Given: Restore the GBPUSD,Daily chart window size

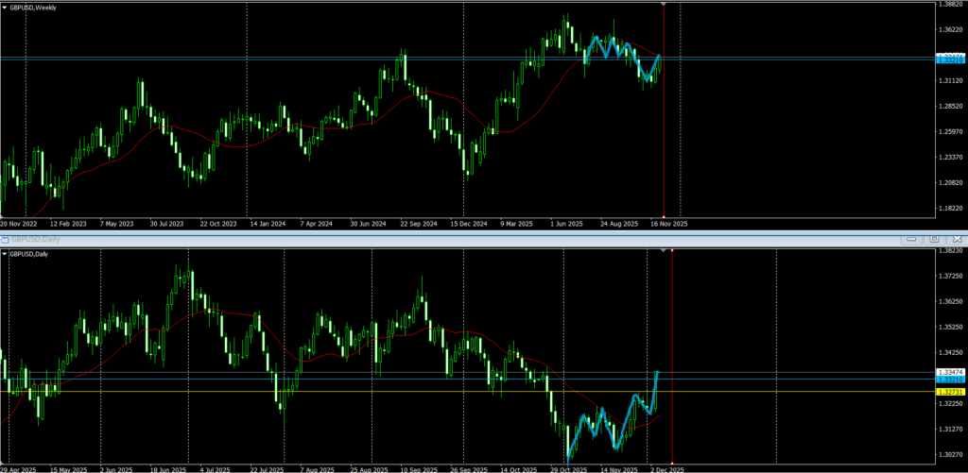Looking at the screenshot, I should click(933, 240).
